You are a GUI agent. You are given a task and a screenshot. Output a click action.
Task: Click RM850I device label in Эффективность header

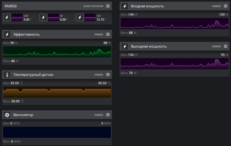99,35
